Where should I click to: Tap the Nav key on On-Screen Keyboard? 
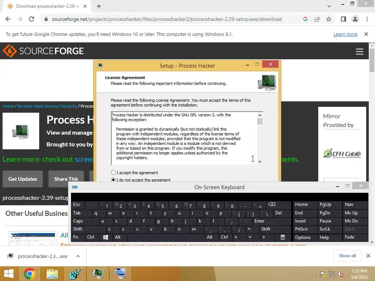pyautogui.click(x=355, y=205)
